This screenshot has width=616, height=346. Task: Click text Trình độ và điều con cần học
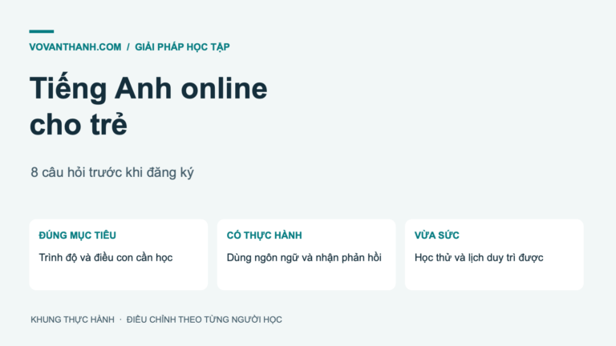point(106,258)
